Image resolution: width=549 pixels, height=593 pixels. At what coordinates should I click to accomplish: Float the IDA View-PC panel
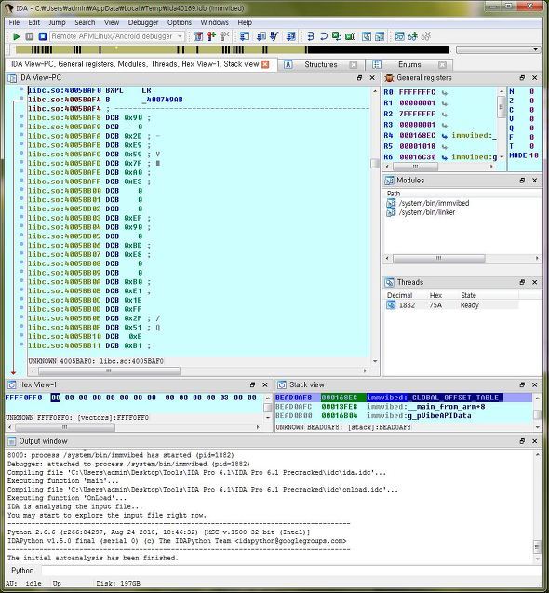(x=359, y=78)
